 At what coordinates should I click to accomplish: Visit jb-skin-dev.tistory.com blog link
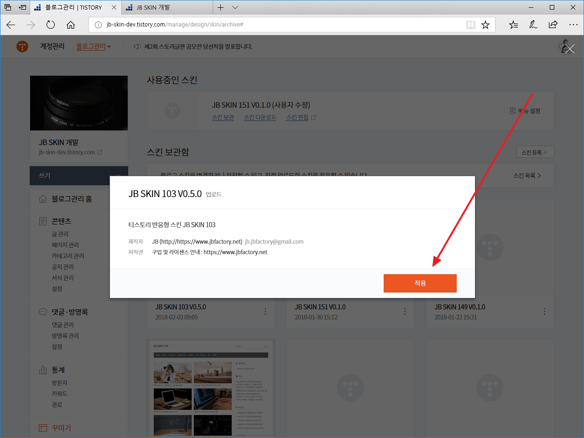tap(70, 152)
